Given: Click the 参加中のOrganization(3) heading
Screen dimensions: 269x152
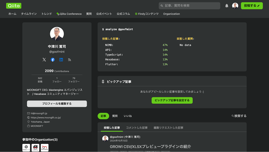Looking at the screenshot, I should pos(40,139).
